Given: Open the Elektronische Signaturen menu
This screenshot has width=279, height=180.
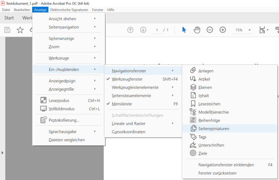Looking at the screenshot, I should [x=69, y=9].
